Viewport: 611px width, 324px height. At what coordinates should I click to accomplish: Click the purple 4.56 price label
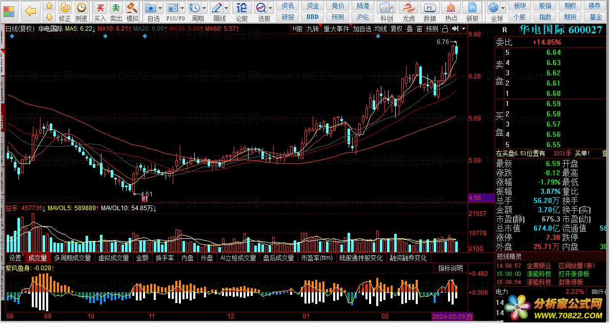point(481,198)
